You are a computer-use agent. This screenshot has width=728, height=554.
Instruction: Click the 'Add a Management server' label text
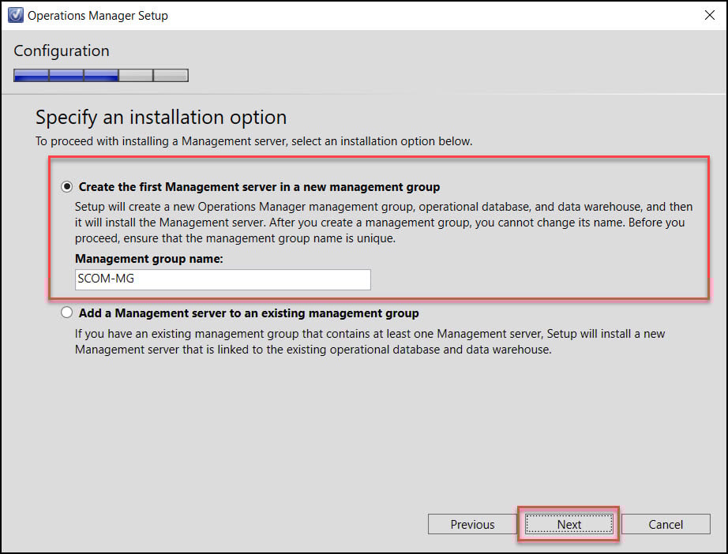249,313
